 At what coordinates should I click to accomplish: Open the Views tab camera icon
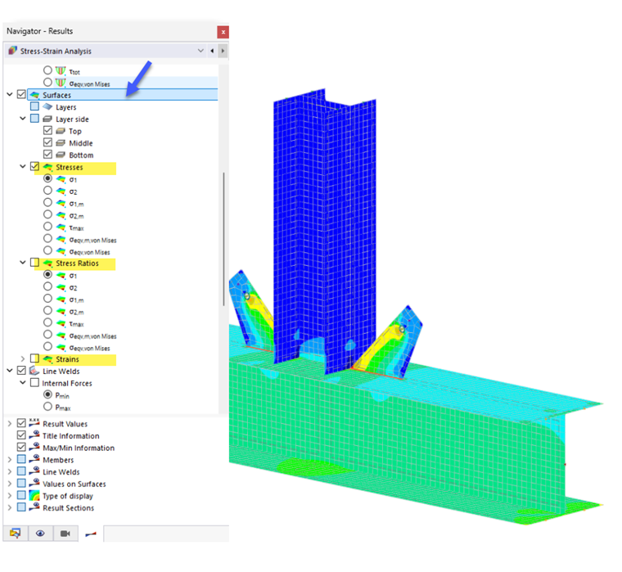click(65, 533)
